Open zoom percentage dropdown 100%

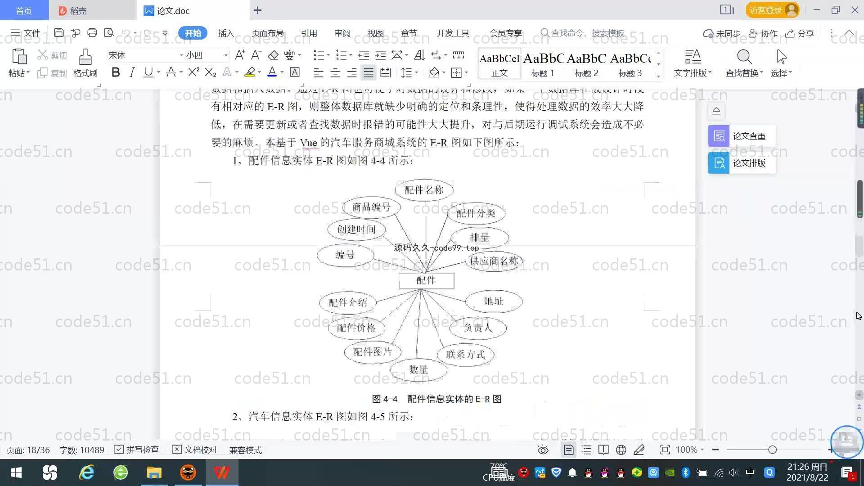[689, 450]
